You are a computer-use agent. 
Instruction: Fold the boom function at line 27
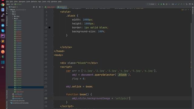pyautogui.click(x=53, y=94)
